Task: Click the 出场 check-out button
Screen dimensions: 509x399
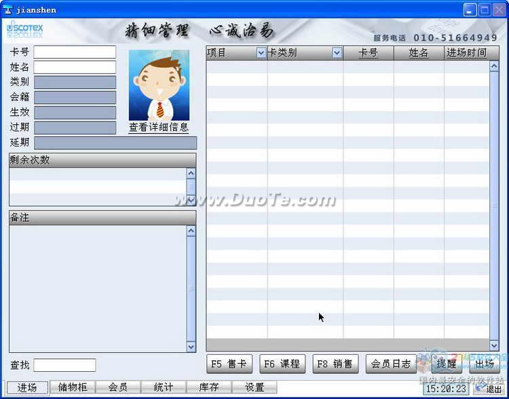Action: tap(485, 364)
